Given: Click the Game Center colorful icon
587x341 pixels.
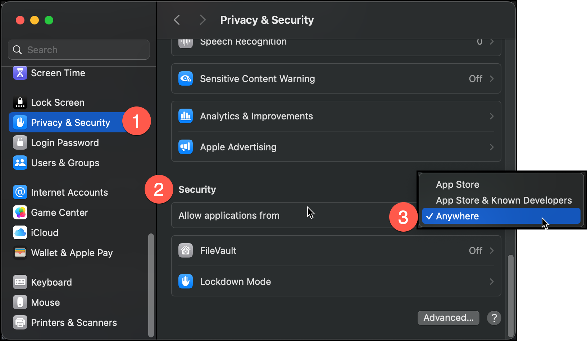Looking at the screenshot, I should click(x=20, y=213).
